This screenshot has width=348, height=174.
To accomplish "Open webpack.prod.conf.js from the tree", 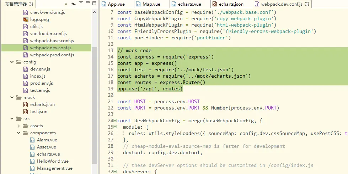I will [x=52, y=55].
